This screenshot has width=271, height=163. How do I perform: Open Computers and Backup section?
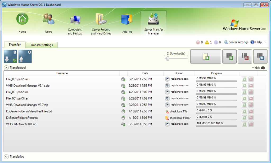tap(75, 25)
